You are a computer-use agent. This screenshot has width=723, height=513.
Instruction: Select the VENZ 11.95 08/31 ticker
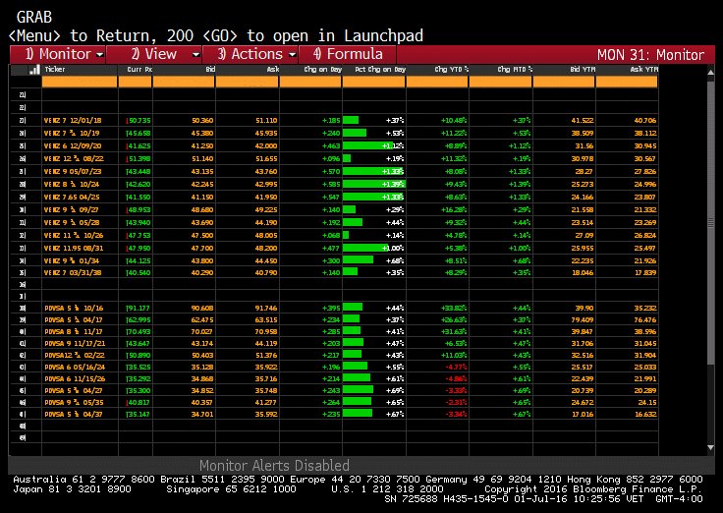point(74,249)
